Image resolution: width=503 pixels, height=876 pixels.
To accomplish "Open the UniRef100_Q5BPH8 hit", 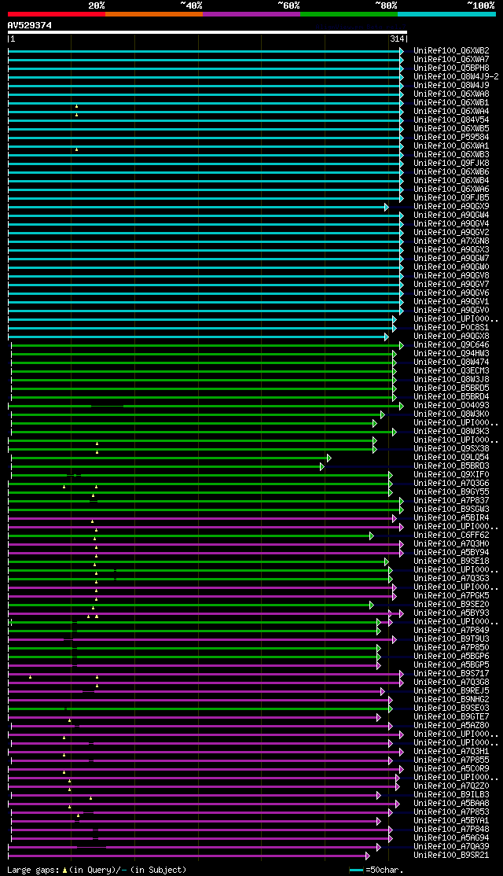I will [451, 68].
